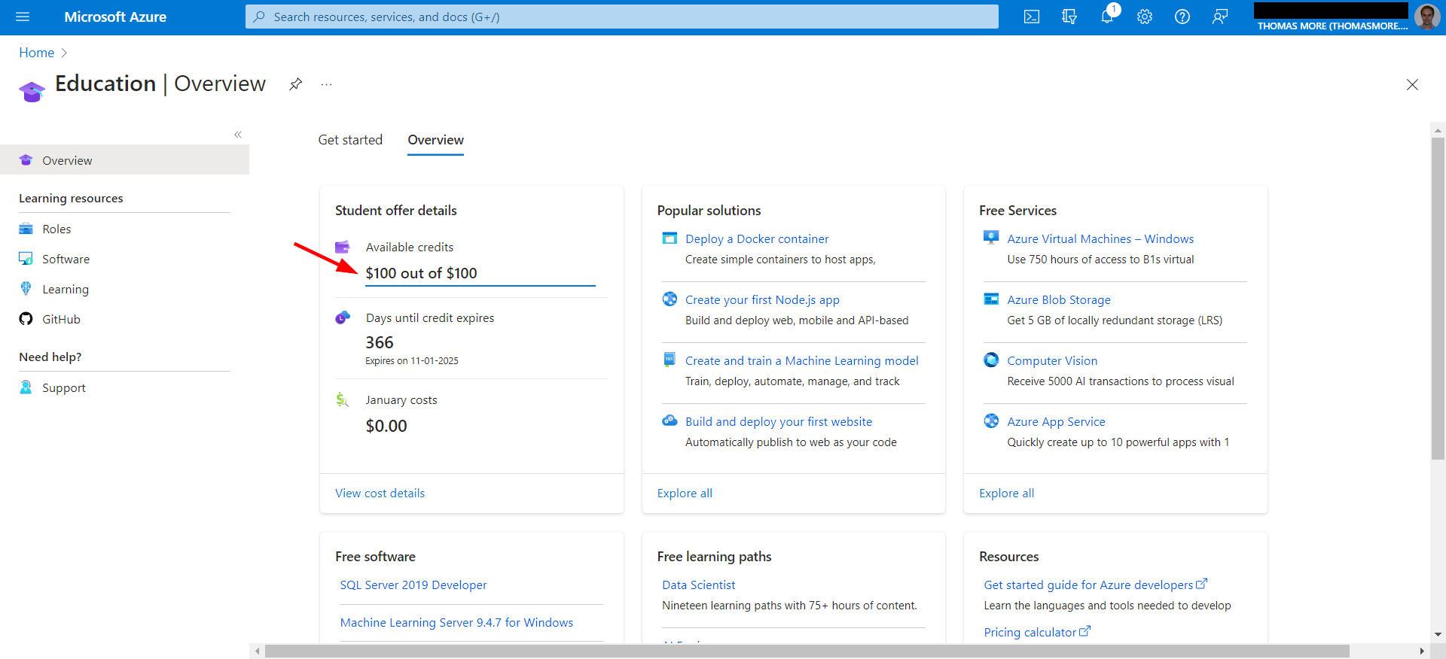The height and width of the screenshot is (659, 1446).
Task: Click the GitHub octocat icon in sidebar
Action: [26, 319]
